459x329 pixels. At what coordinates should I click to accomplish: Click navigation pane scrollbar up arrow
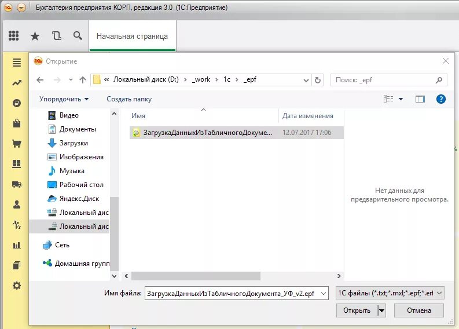tap(114, 114)
